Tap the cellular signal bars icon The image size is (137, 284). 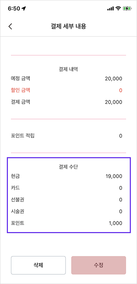click(x=111, y=9)
